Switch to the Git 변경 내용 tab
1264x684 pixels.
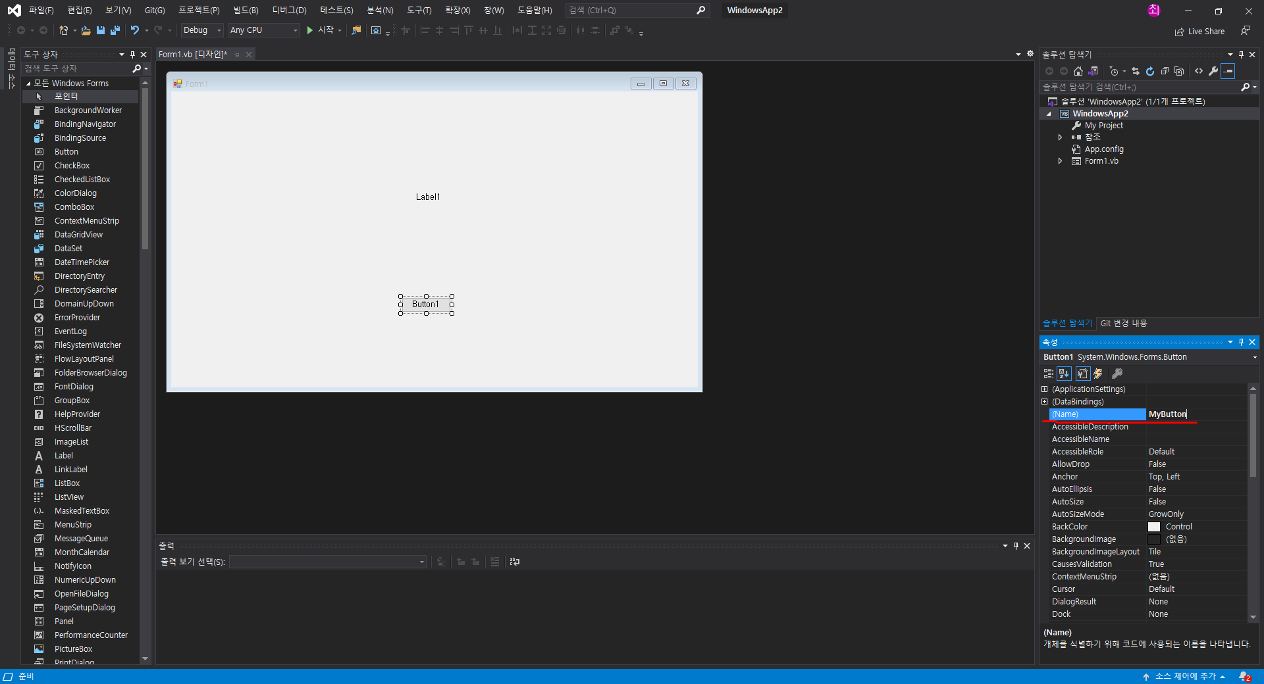pyautogui.click(x=1123, y=323)
